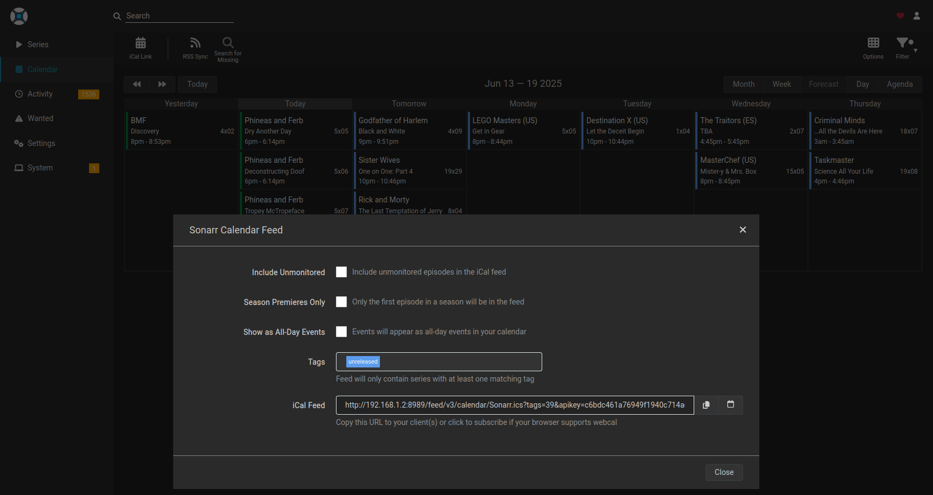Open Godfather of Harlem episode
This screenshot has width=933, height=495.
[x=410, y=130]
